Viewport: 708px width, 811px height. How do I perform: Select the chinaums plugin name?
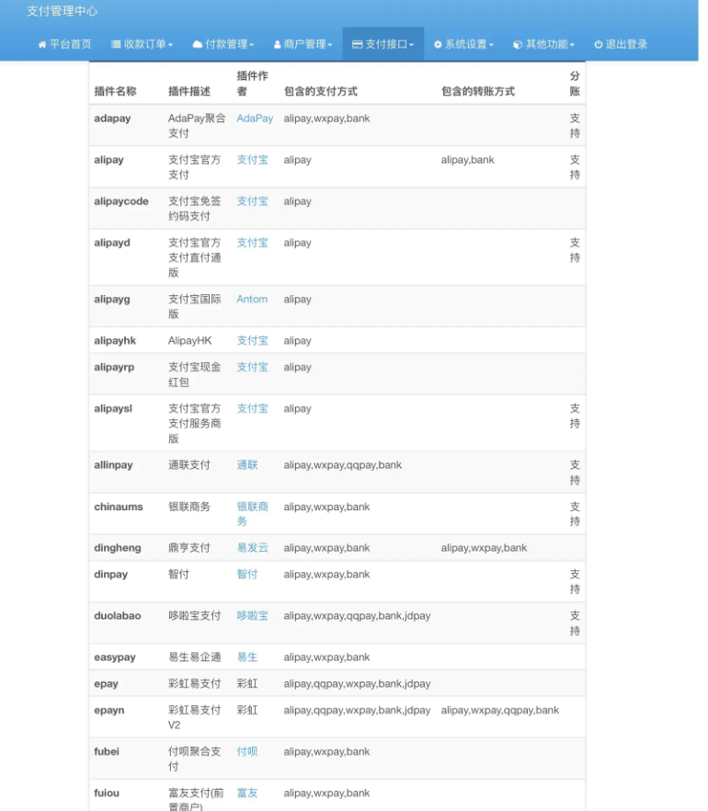click(x=119, y=507)
